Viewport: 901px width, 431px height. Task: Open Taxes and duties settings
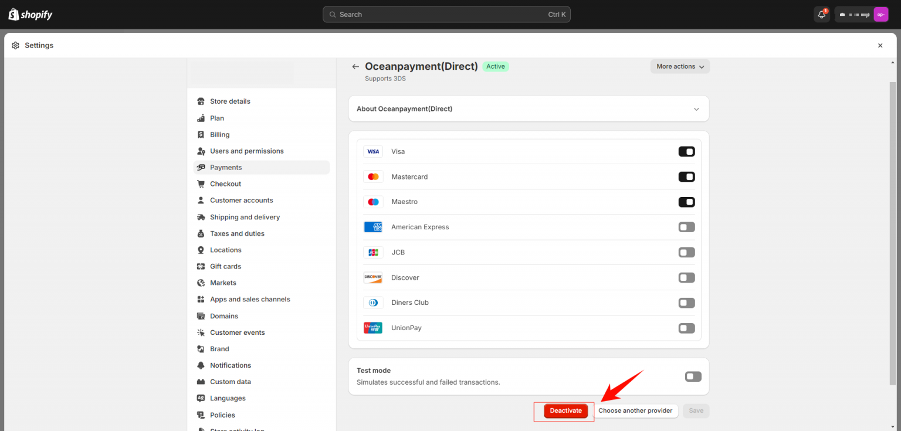tap(237, 234)
